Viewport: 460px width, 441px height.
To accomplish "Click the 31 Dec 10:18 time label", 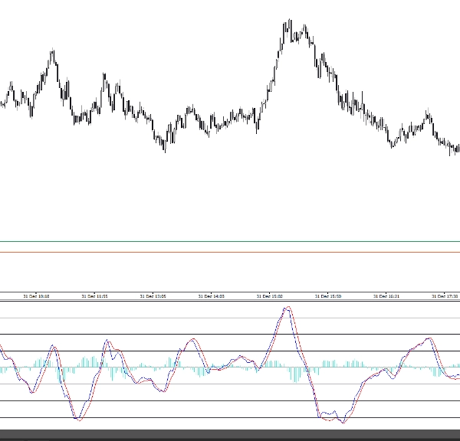I will tap(36, 296).
